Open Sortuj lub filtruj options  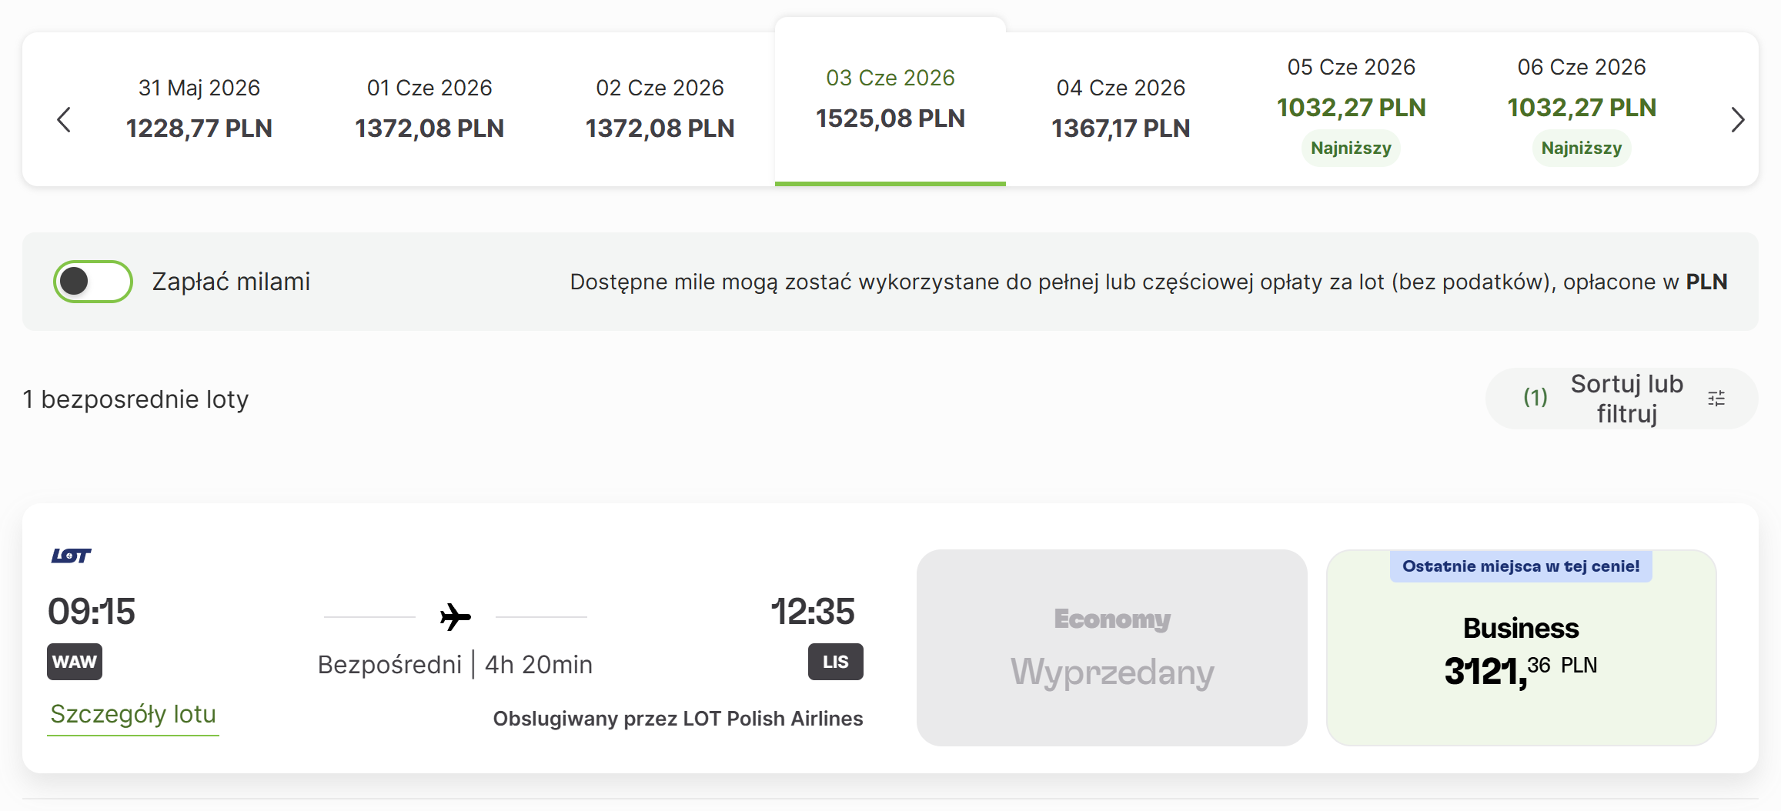click(1622, 399)
